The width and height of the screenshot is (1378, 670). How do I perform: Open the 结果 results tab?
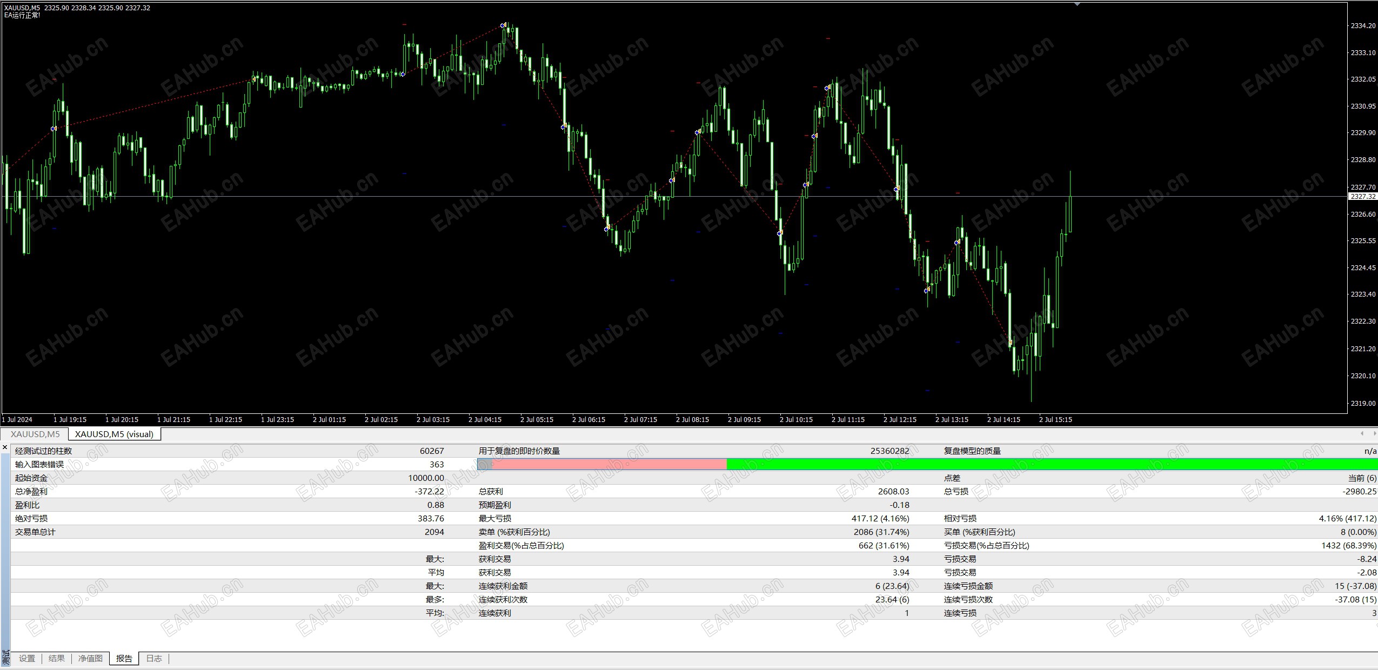(x=57, y=658)
